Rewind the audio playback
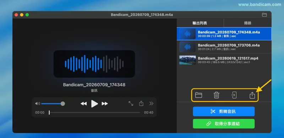Image resolution: width=284 pixels, height=138 pixels. [x=83, y=104]
